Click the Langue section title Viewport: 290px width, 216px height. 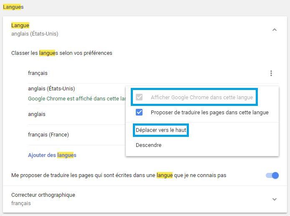[x=20, y=26]
